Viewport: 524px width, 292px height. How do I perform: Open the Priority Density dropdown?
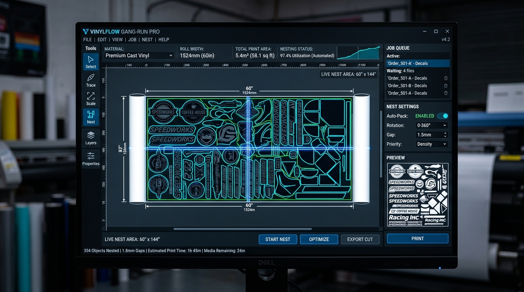pyautogui.click(x=432, y=144)
